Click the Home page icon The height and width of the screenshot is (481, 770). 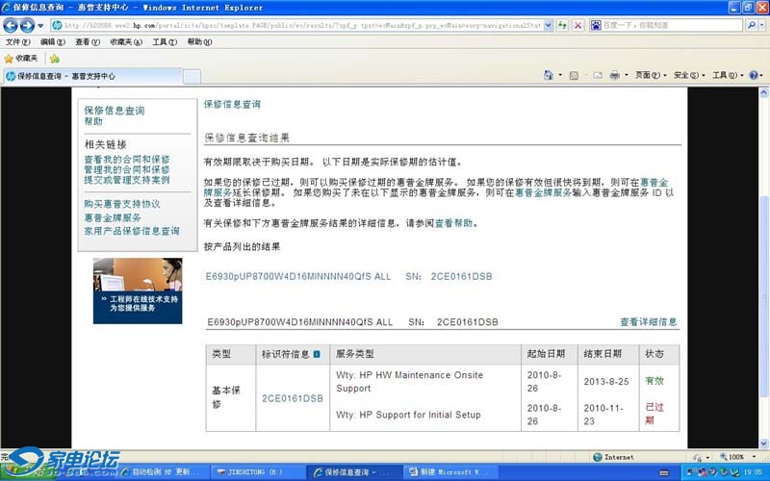pyautogui.click(x=549, y=75)
